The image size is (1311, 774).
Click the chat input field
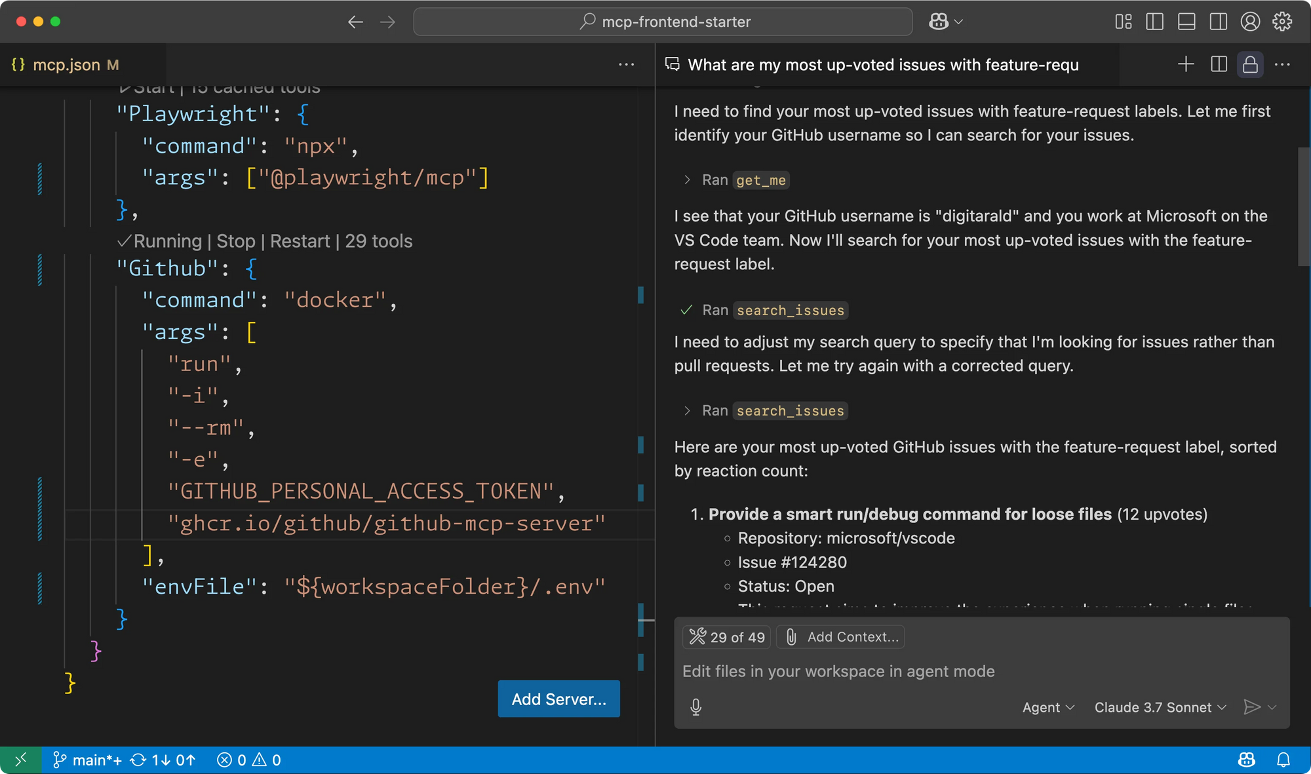pos(982,672)
